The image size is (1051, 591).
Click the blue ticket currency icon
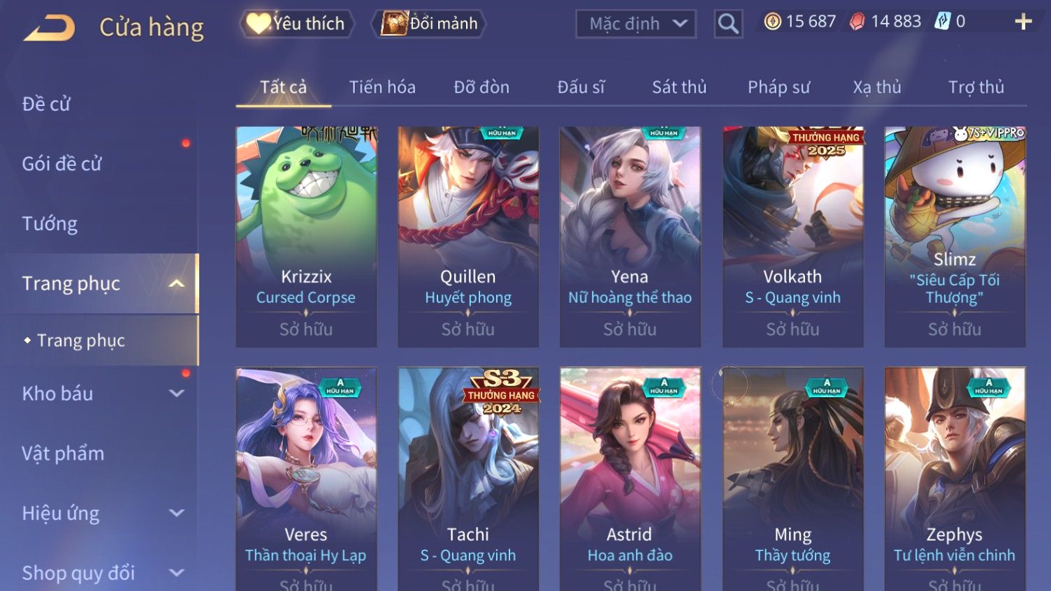click(943, 22)
